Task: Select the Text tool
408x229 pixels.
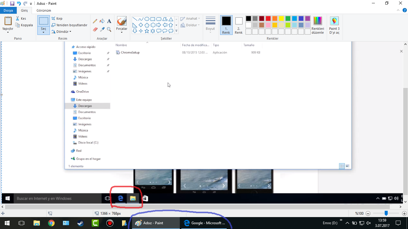Action: (x=109, y=21)
